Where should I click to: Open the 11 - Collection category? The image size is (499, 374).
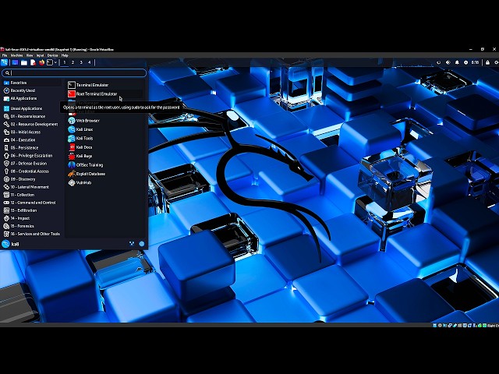pos(32,195)
